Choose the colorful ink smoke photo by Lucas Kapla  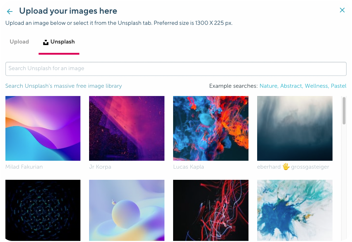tap(211, 128)
